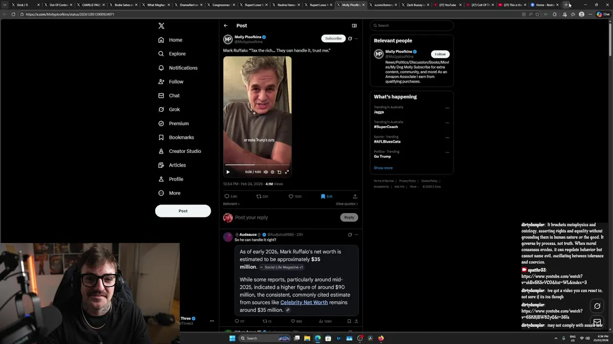Click the grey Reply button
The image size is (613, 344).
pos(349,217)
